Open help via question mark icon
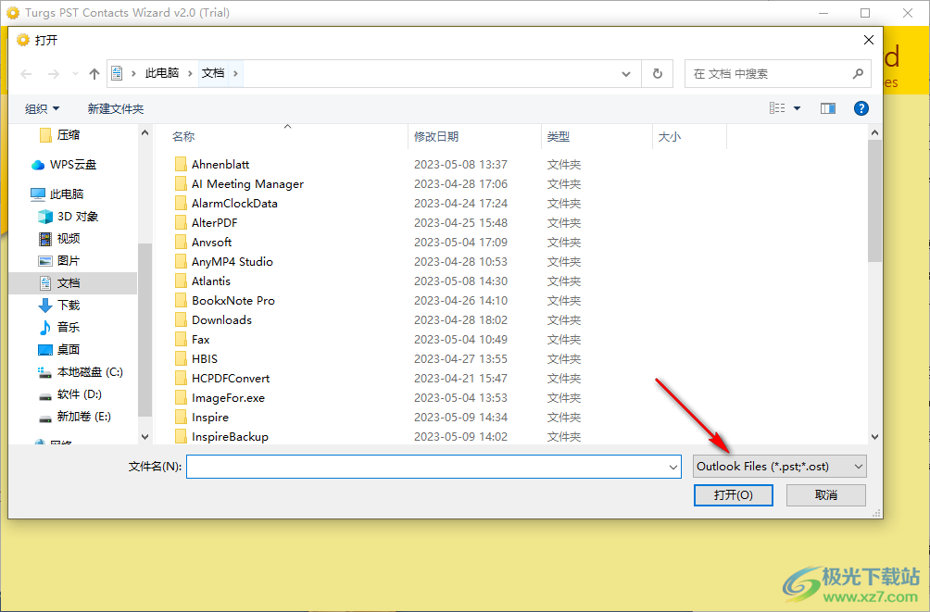The image size is (930, 612). pos(861,108)
